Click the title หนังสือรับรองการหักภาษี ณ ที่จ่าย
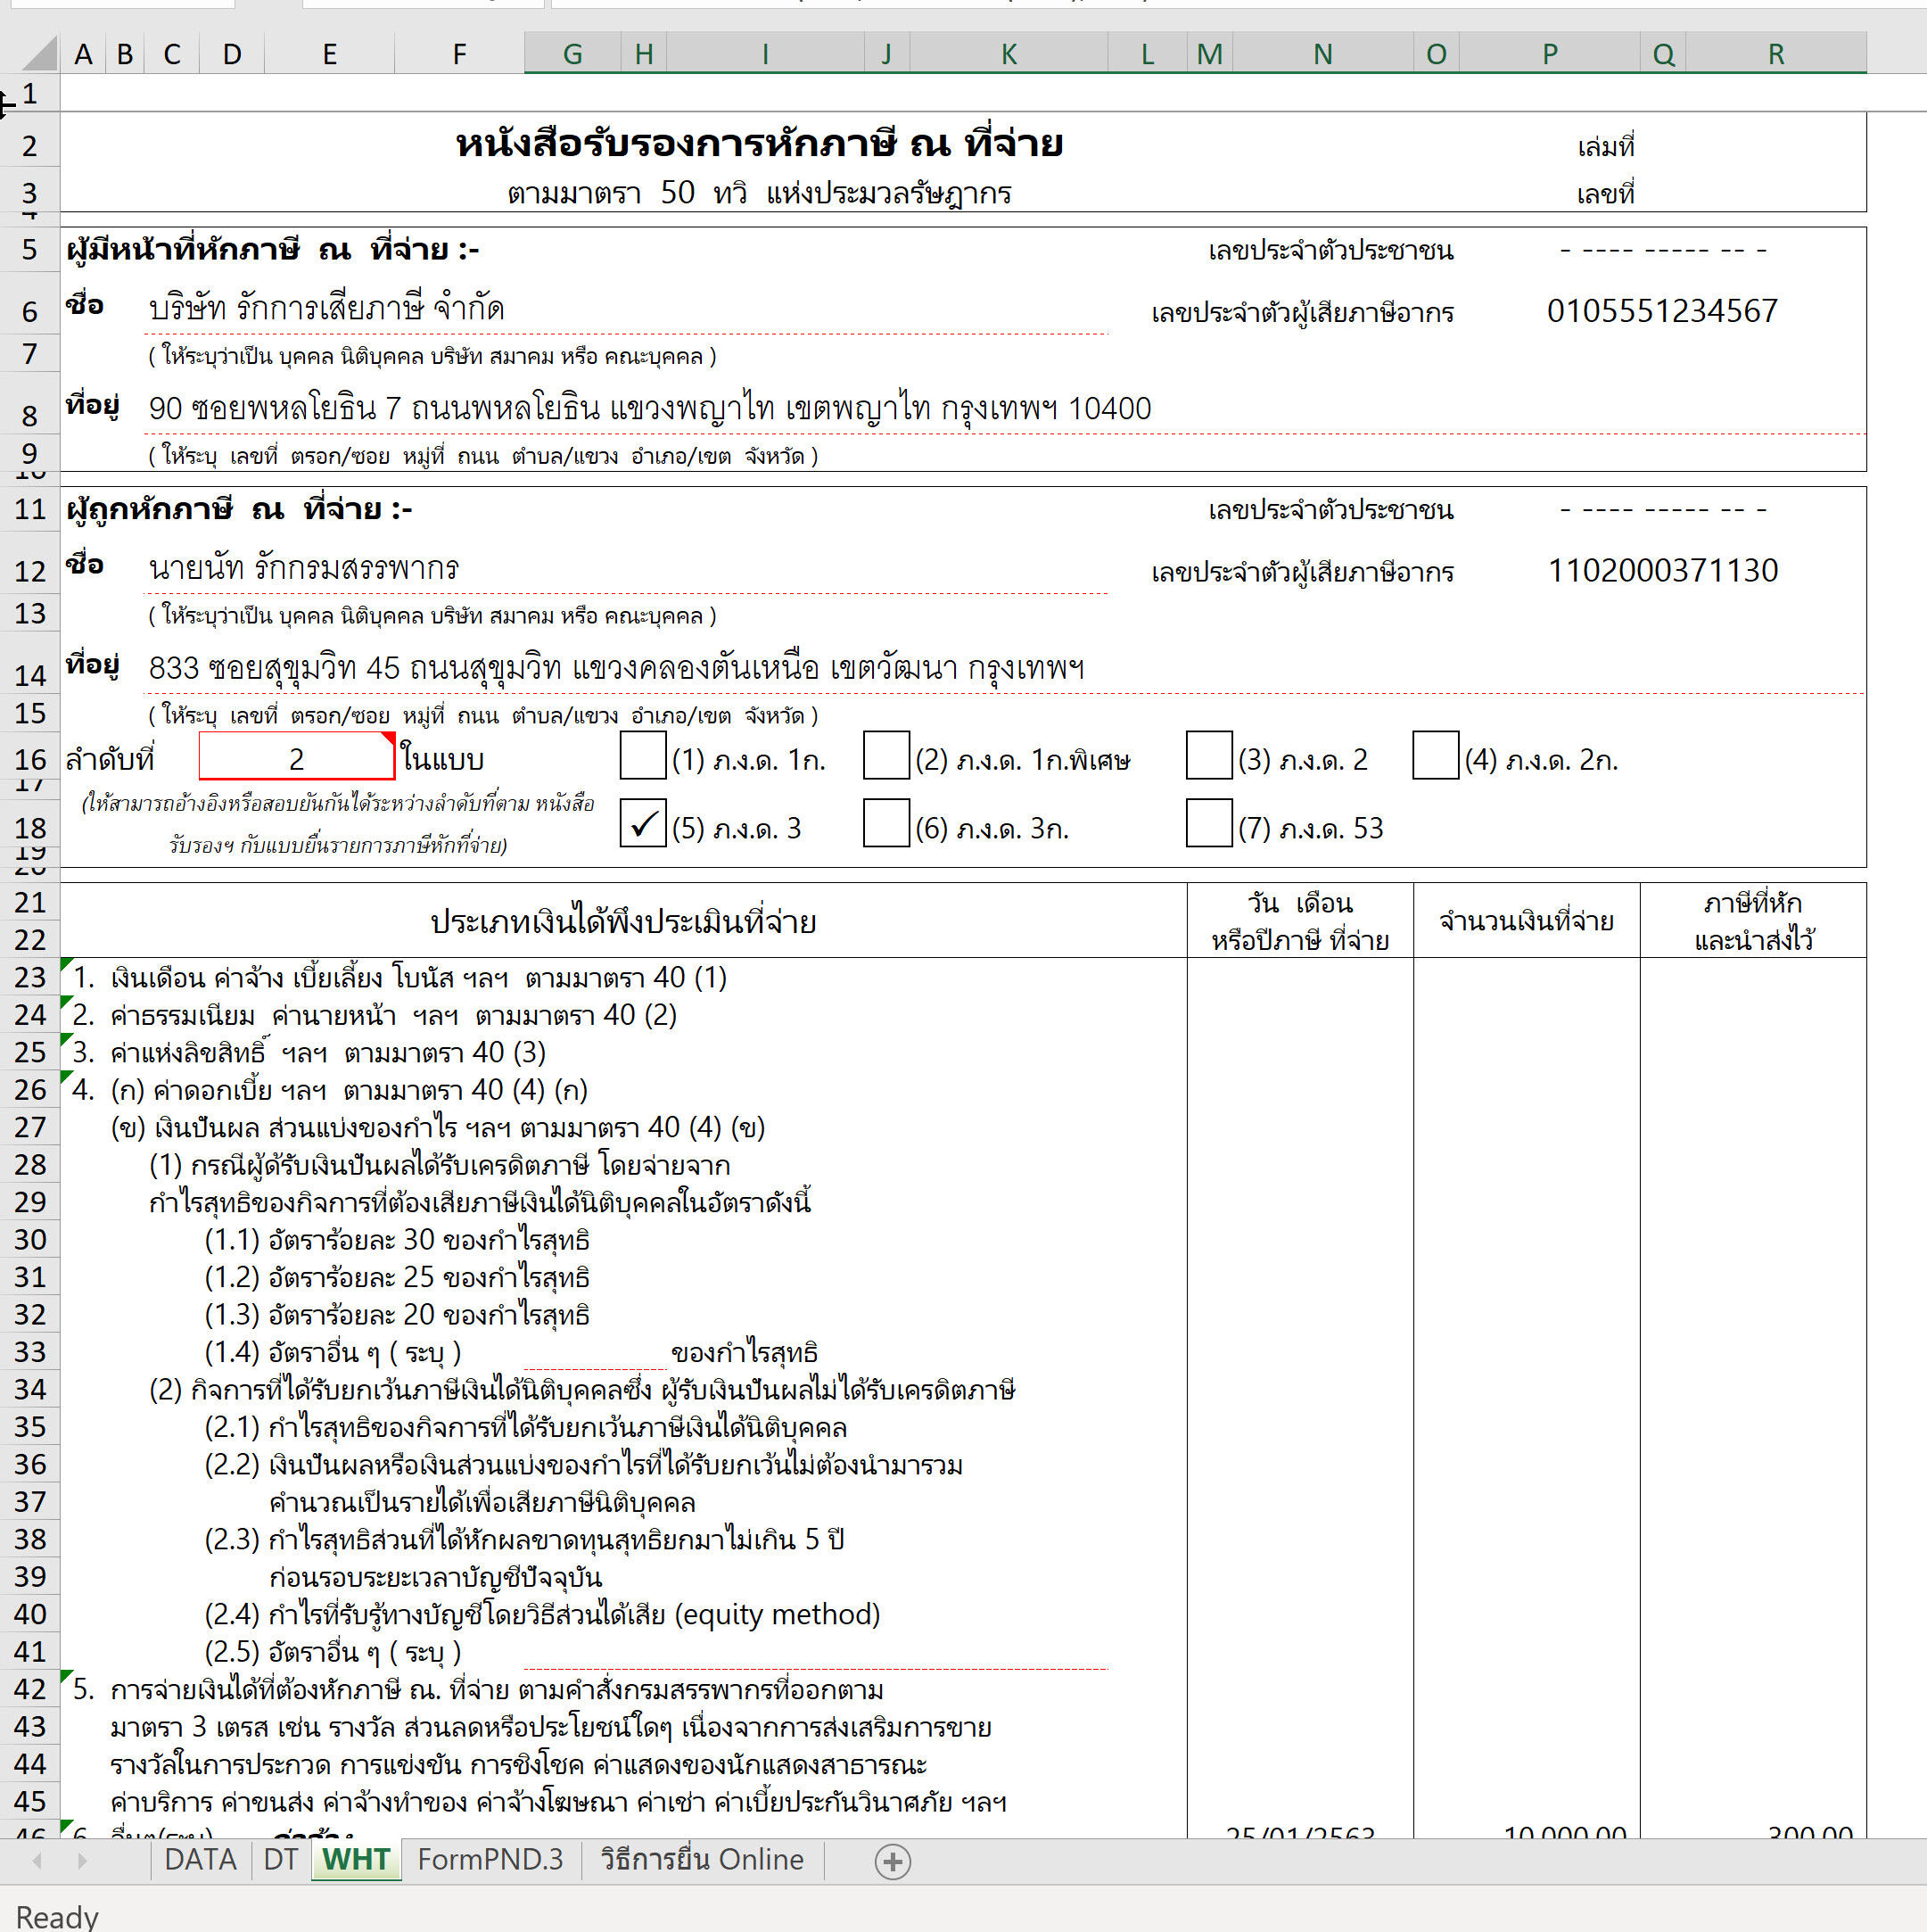The image size is (1927, 1932). point(760,143)
